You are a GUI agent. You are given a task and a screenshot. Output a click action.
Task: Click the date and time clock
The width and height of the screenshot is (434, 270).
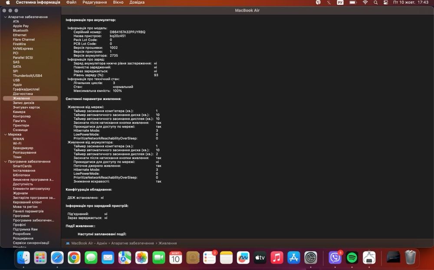(411, 3)
